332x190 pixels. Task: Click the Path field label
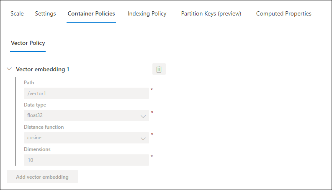click(29, 83)
